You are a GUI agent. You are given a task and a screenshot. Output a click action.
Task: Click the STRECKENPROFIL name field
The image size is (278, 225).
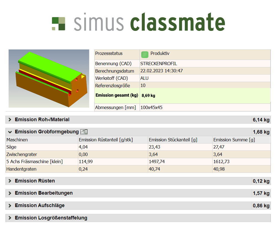(159, 63)
